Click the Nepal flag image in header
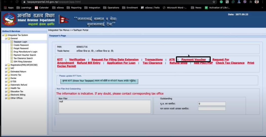 point(64,20)
